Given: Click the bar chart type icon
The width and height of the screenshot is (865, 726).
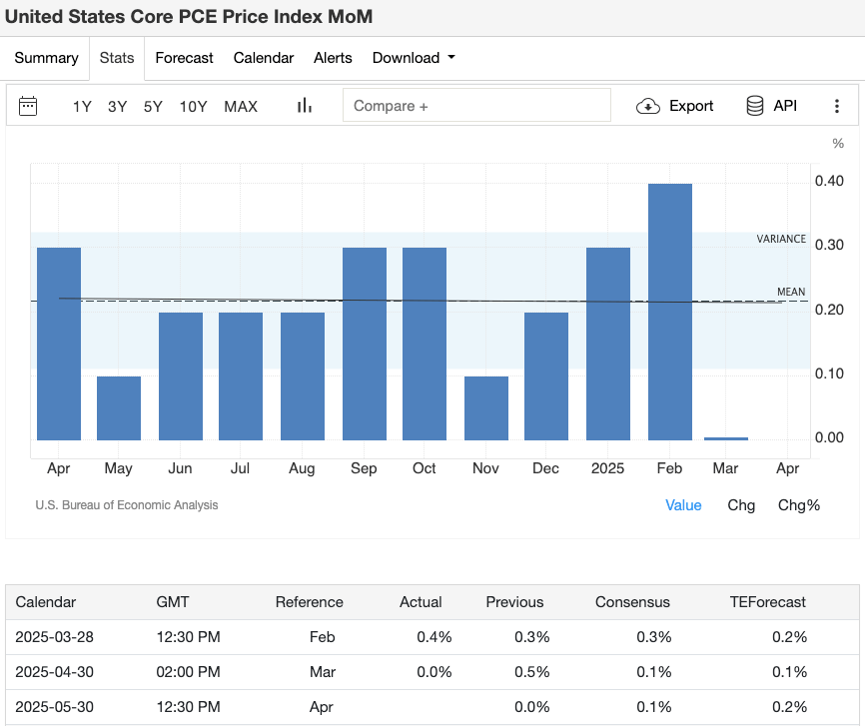Looking at the screenshot, I should coord(305,106).
